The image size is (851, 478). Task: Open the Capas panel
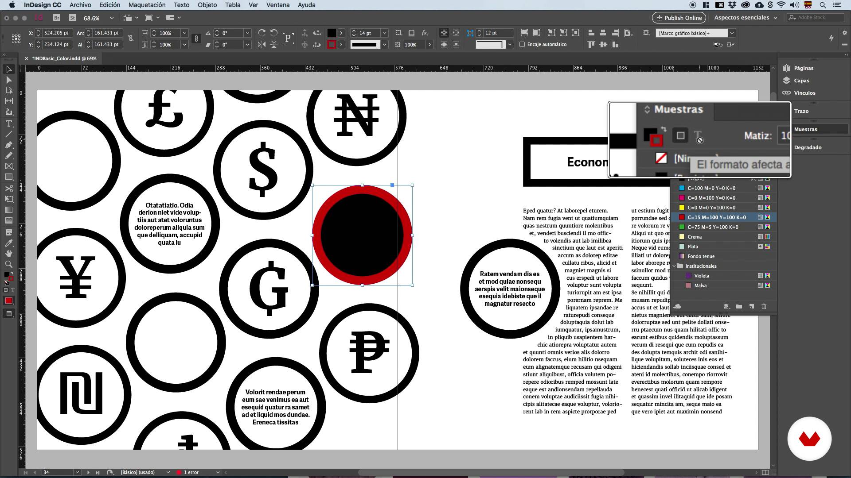[x=801, y=81]
